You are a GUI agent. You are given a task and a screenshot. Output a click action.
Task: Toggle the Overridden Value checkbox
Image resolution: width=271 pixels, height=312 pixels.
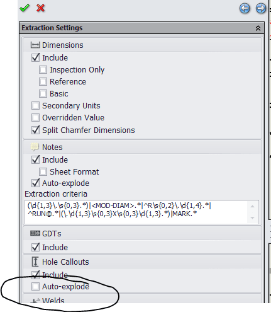click(35, 117)
